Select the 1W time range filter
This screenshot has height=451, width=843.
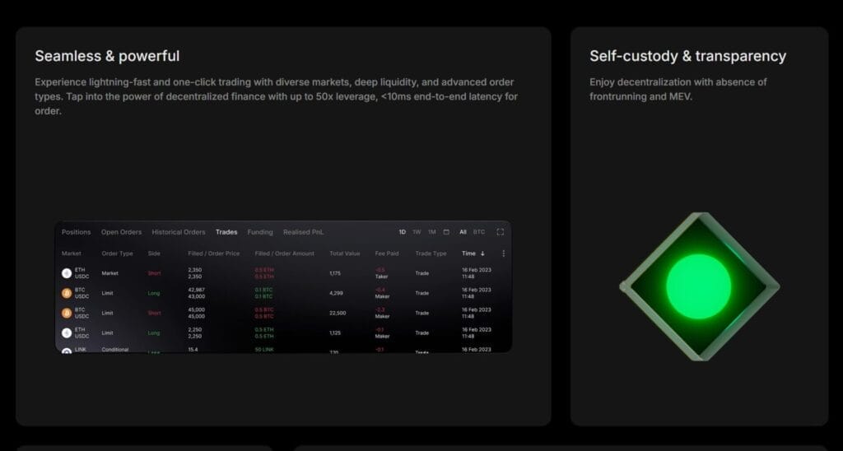[x=417, y=232]
